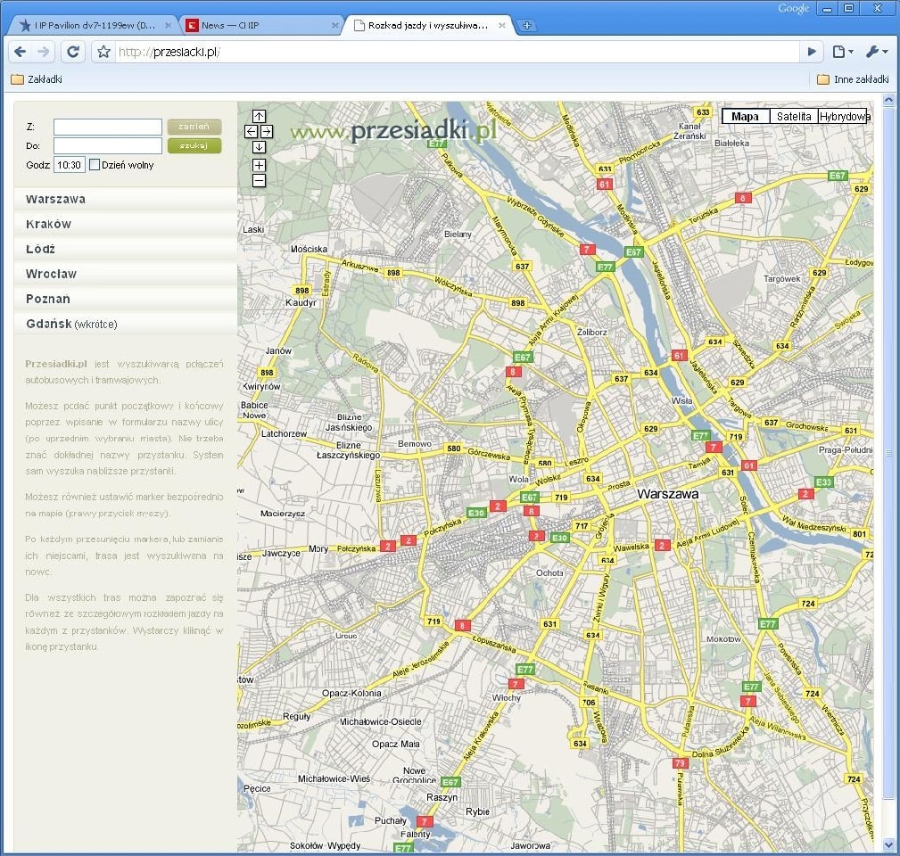This screenshot has width=900, height=856.
Task: Pan the map down with arrow
Action: [259, 147]
